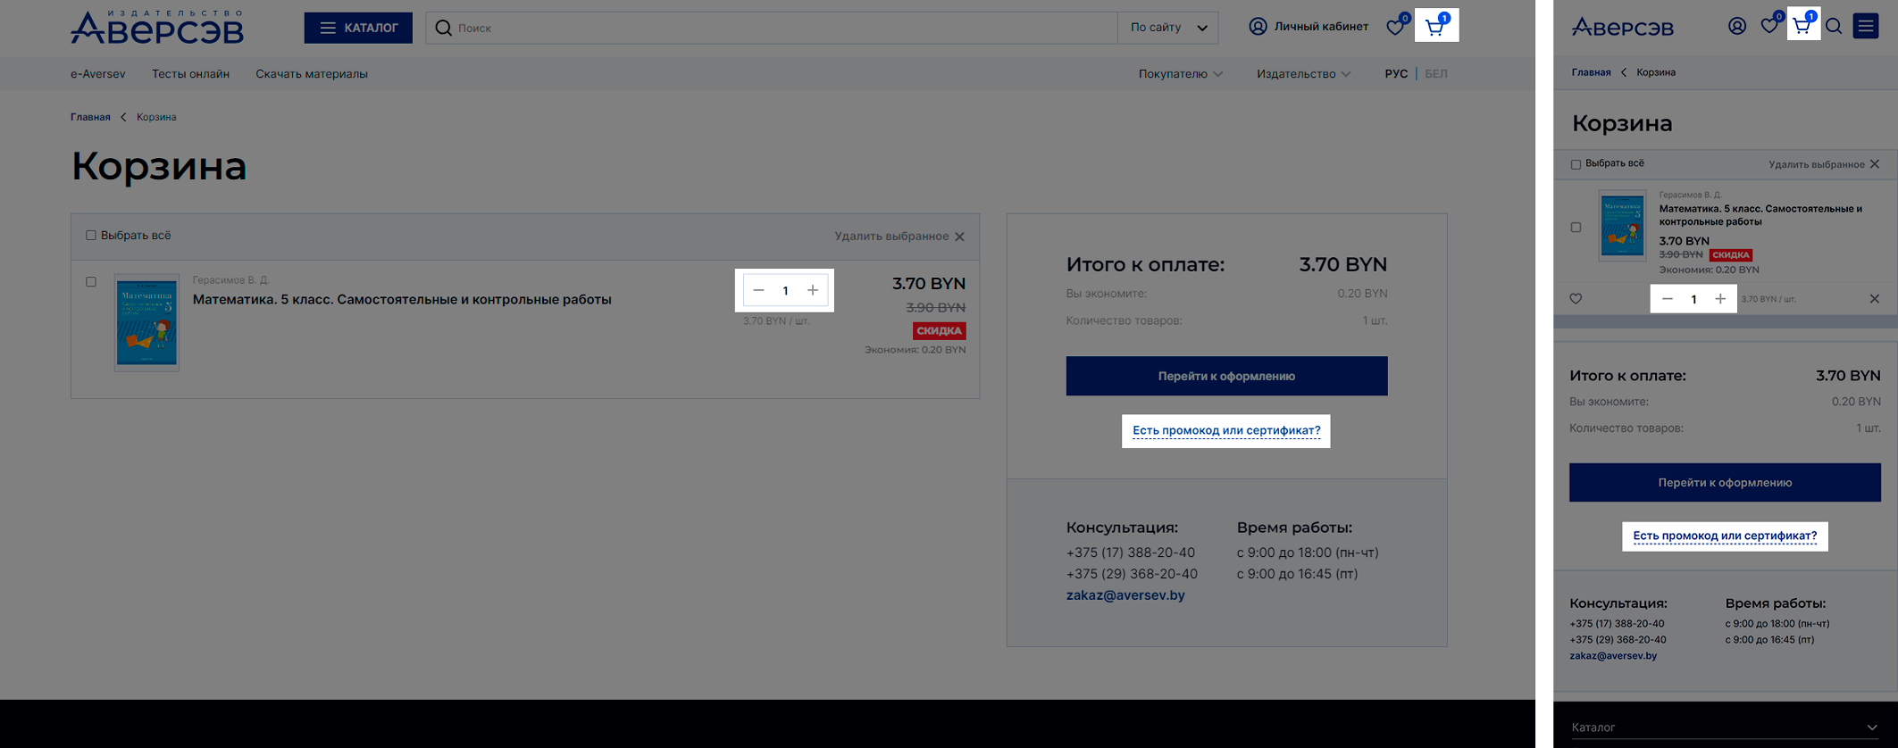Screen dimensions: 1898x748
Task: Click the desktop 'Перейти к оформлению' button
Action: [1226, 376]
